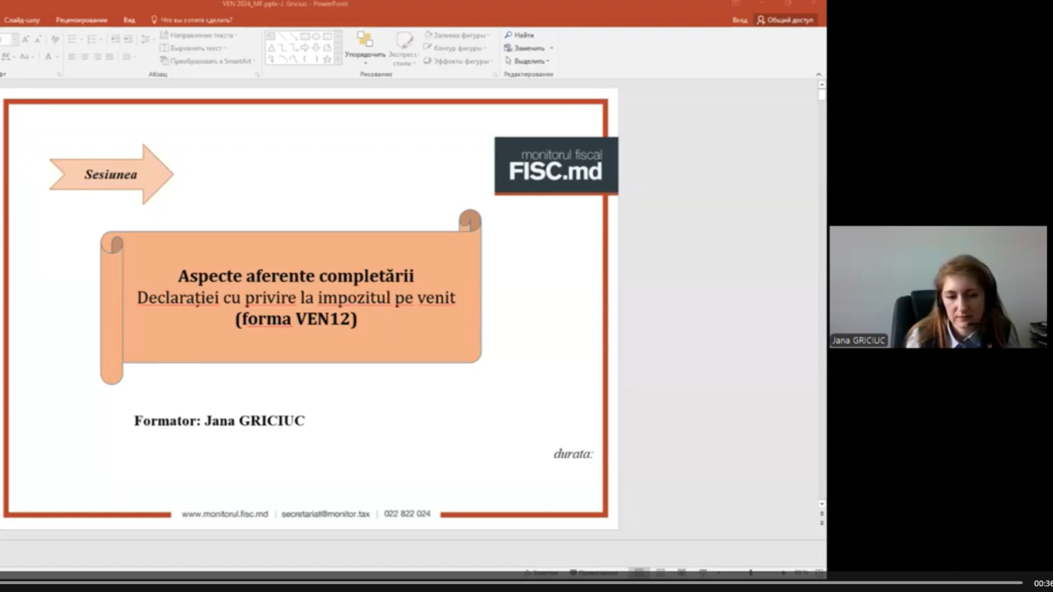This screenshot has width=1053, height=592.
Task: Click the Jana GRICIUC webcam thumbnail
Action: pos(938,287)
